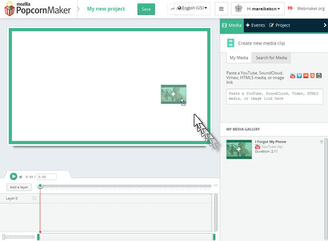Click the HTML5 source icon
The width and height of the screenshot is (328, 241).
click(312, 75)
